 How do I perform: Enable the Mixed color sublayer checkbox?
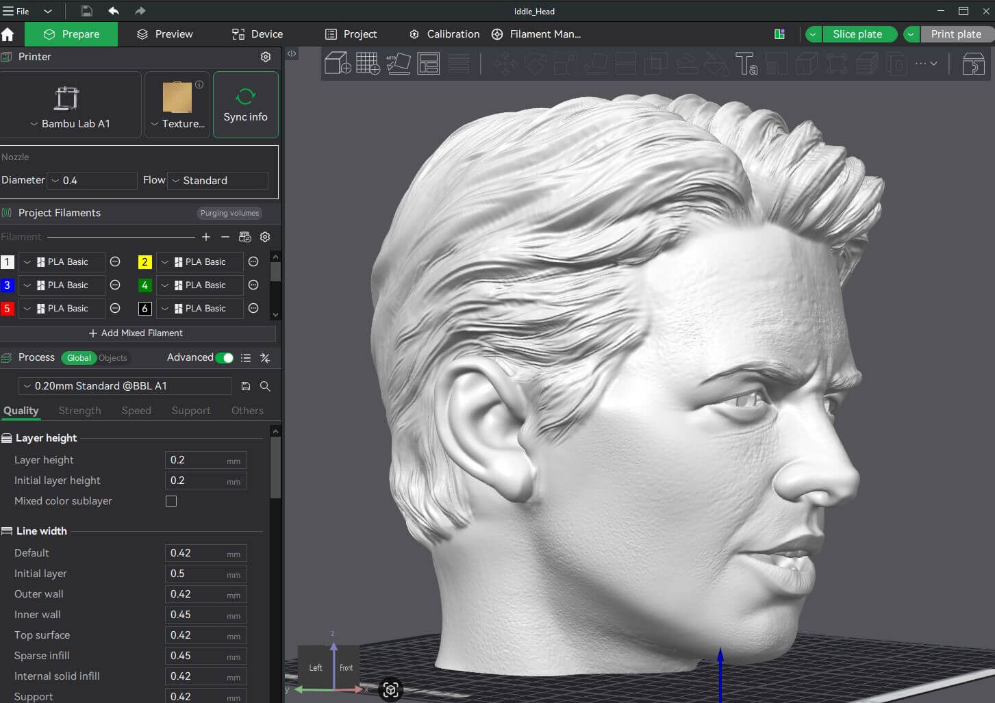[171, 501]
